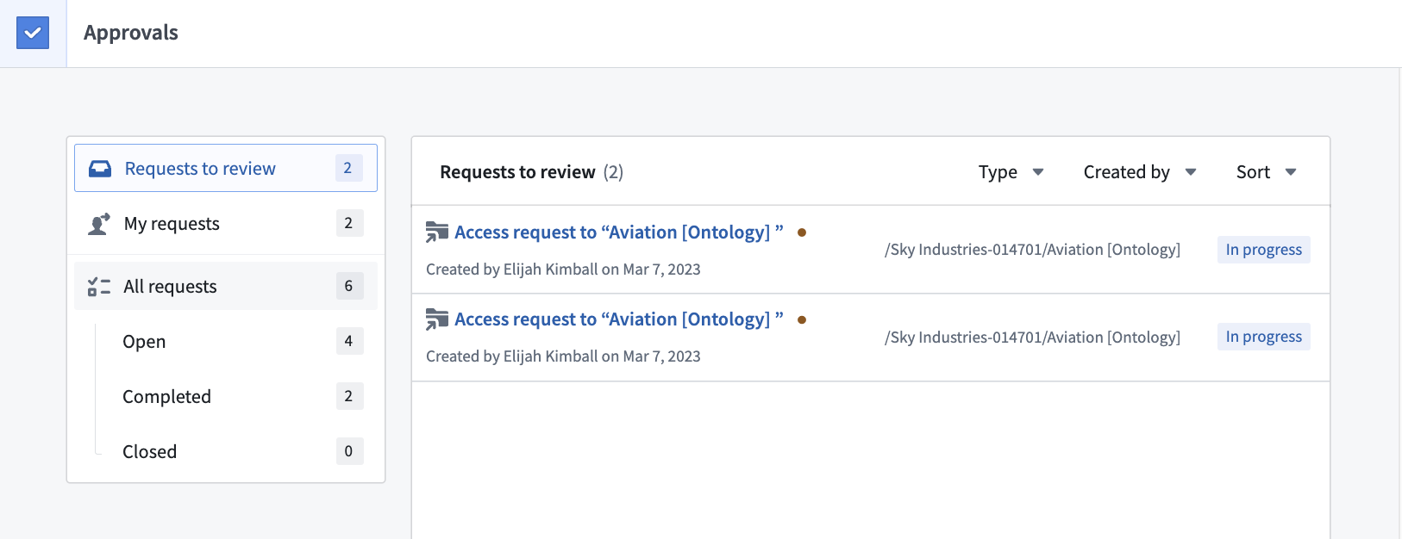Image resolution: width=1402 pixels, height=539 pixels.
Task: Open the Created by filter dropdown
Action: (x=1140, y=172)
